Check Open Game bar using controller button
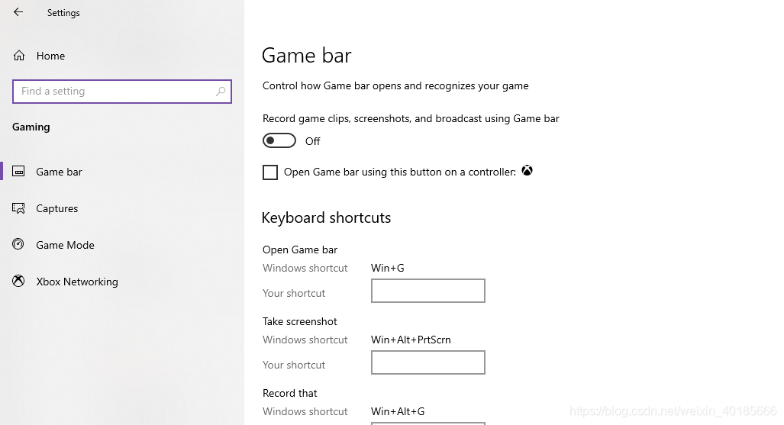784x425 pixels. click(270, 172)
